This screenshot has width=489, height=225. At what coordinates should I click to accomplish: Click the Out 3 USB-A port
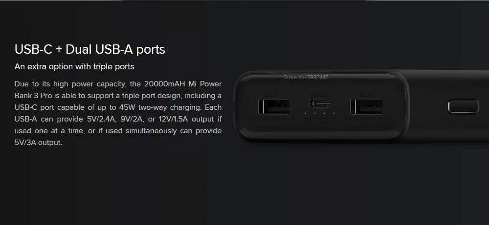366,106
